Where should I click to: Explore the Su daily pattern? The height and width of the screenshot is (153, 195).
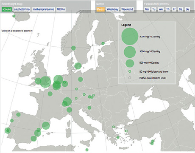(187, 9)
